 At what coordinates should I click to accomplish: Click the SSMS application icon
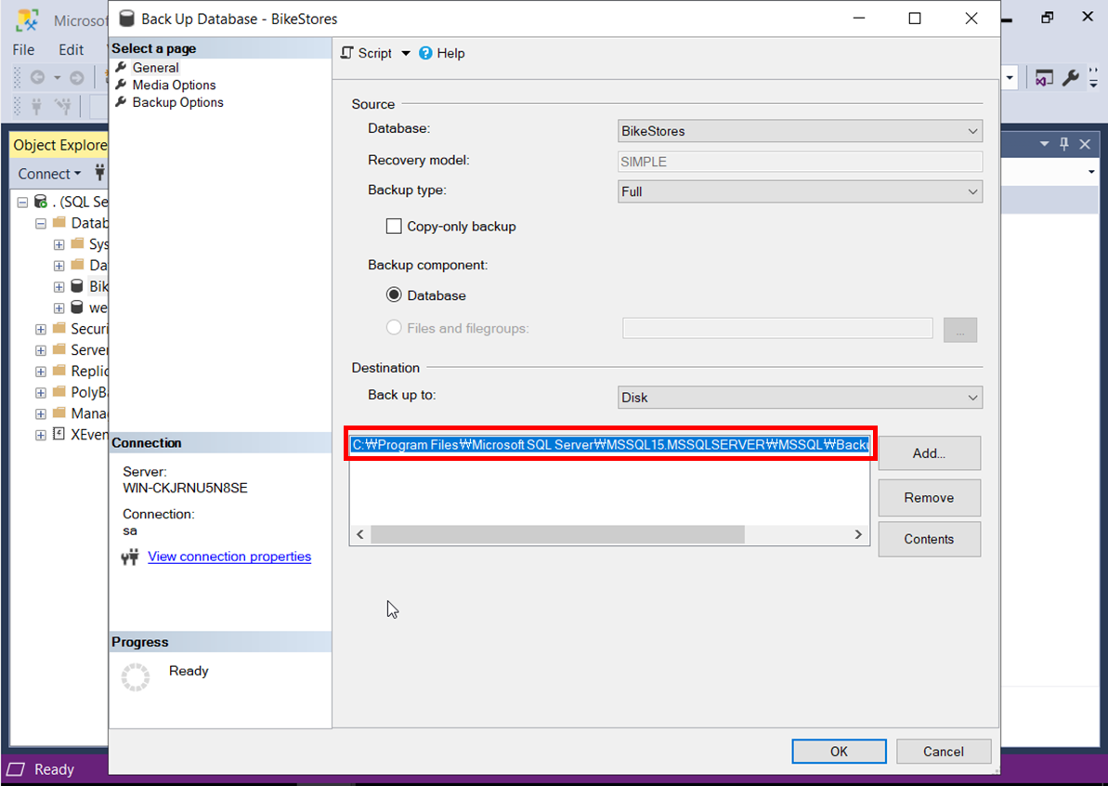coord(28,20)
